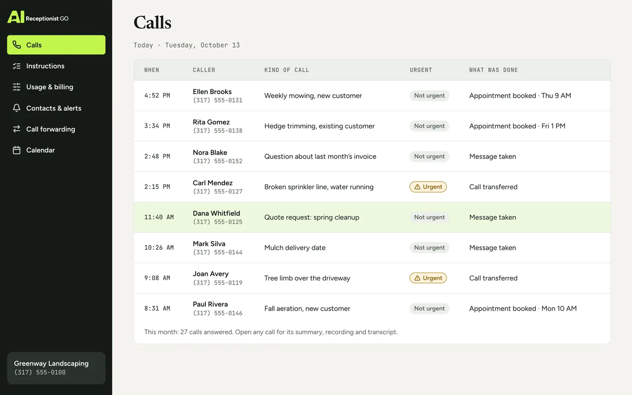
Task: Click the arrows icon beside Call forwarding
Action: coord(17,129)
